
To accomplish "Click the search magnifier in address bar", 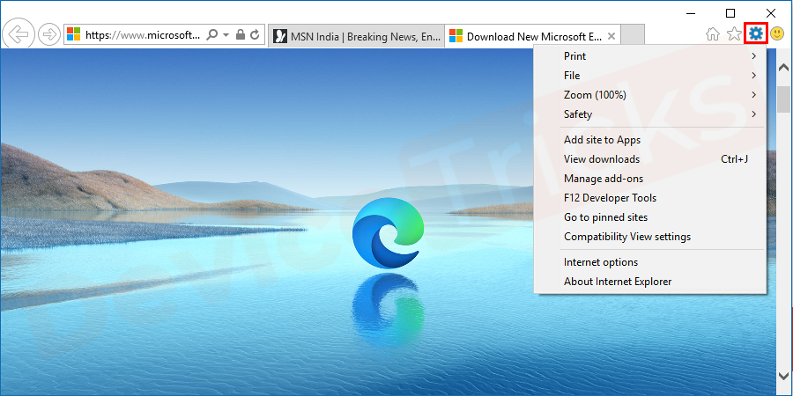I will [x=213, y=34].
